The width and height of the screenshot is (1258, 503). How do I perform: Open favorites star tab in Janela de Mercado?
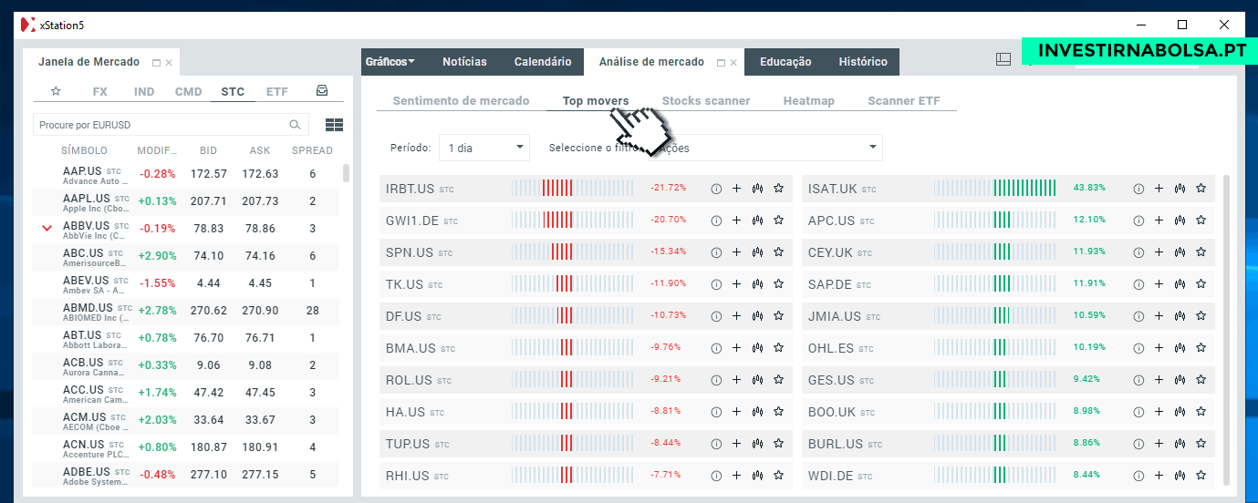pyautogui.click(x=56, y=91)
